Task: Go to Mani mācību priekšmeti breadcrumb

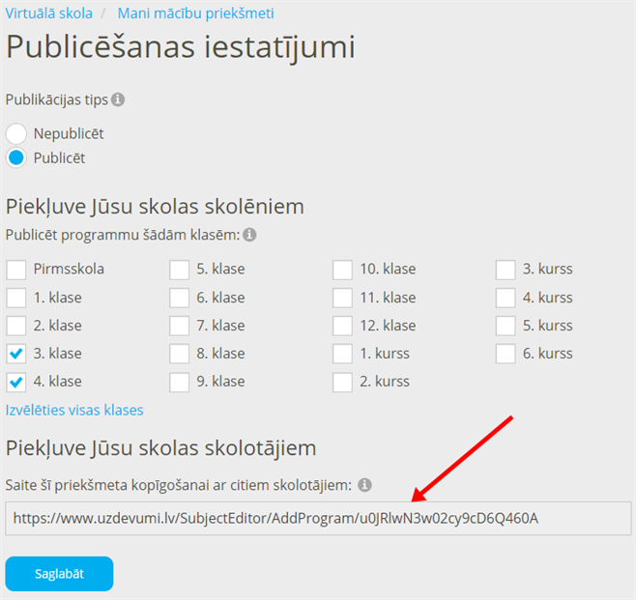Action: pos(195,14)
